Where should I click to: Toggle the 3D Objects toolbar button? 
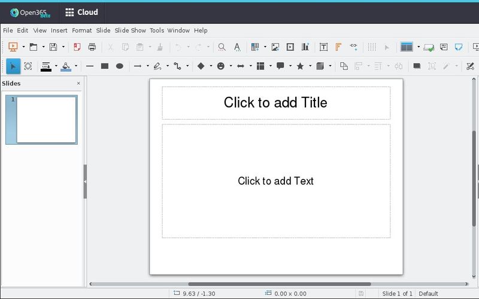(320, 66)
